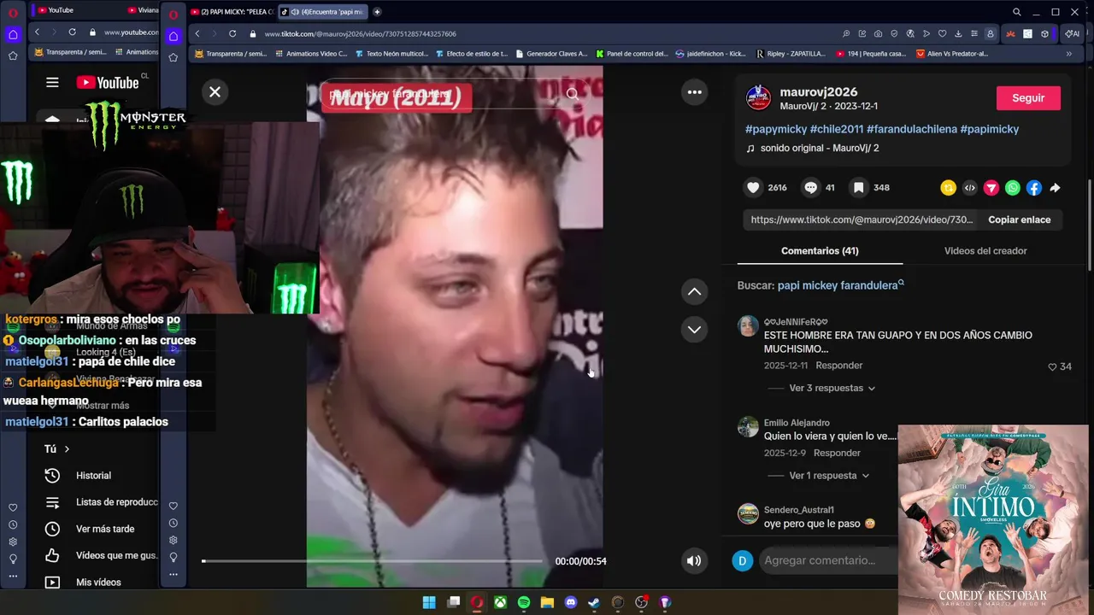
Task: Go to the previous video with the up arrow
Action: coord(694,291)
